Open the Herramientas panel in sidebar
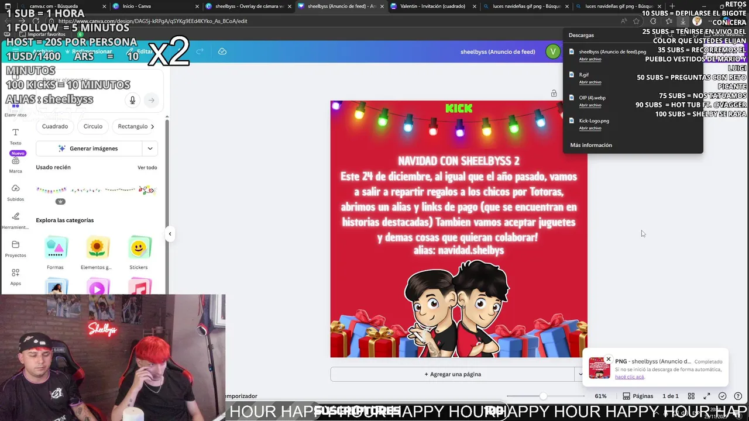749x421 pixels. pos(15,220)
